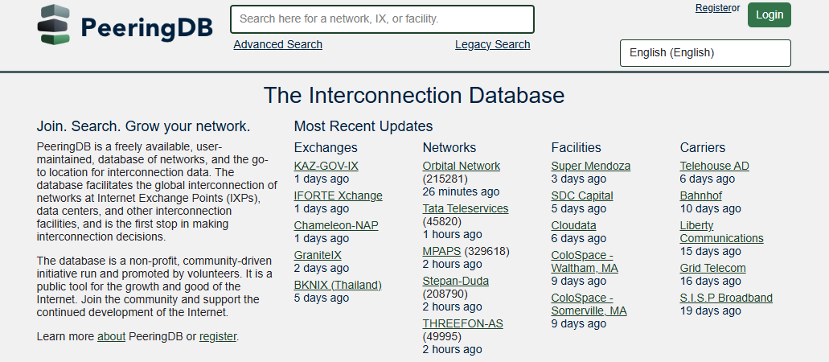View the Tata Teleservices network
The image size is (829, 362).
click(x=466, y=208)
